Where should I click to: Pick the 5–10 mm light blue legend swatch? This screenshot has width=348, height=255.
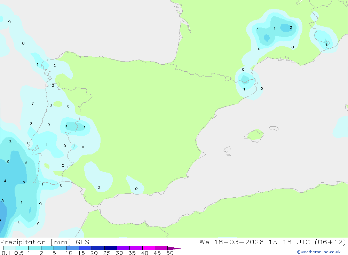click(60, 248)
